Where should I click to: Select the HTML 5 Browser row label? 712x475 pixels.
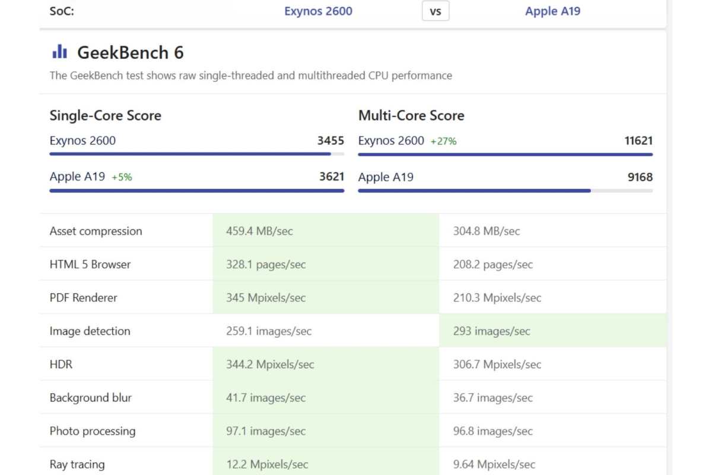[x=90, y=264]
